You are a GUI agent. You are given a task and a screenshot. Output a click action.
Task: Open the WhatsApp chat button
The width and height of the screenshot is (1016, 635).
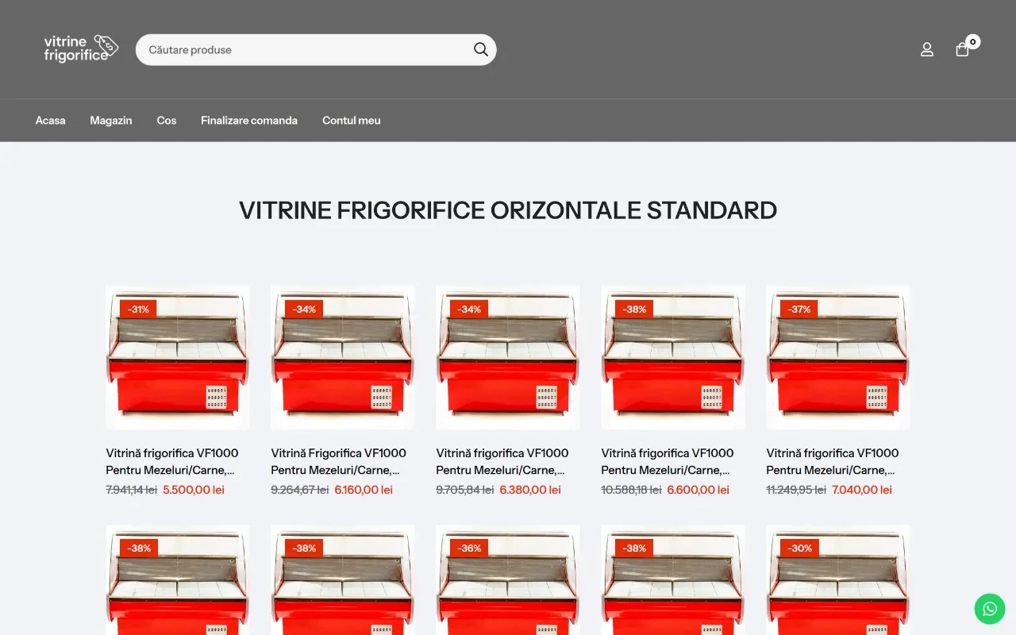(x=990, y=609)
